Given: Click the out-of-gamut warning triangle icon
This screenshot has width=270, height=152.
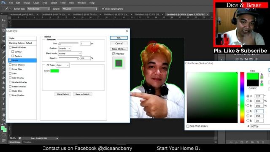Looking at the screenshot, I should [262, 74].
